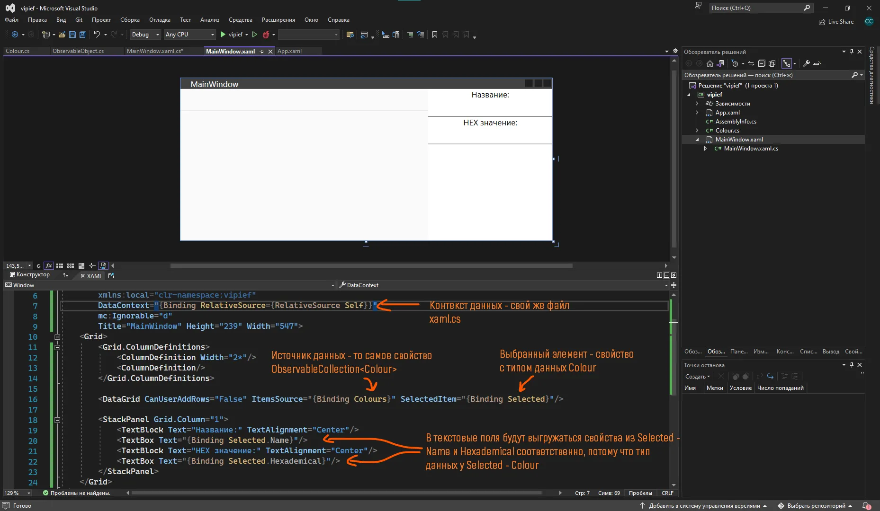Image resolution: width=880 pixels, height=511 pixels.
Task: Toggle auto-hide pin of Solution Explorer panel
Action: (852, 52)
